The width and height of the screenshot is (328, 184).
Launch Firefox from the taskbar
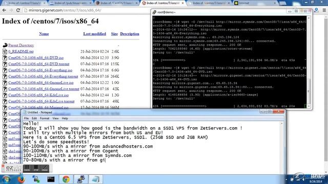point(21,179)
